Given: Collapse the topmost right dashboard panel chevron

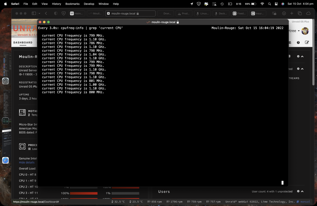Looking at the screenshot, I should point(302,56).
